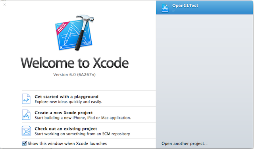Click the playground file icon
Screen dimensions: 254x149
[x=26, y=99]
